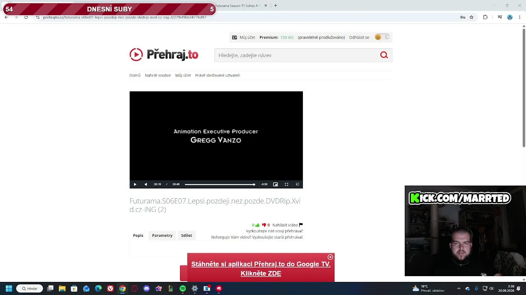Open Opera GX from the taskbar
526x295 pixels.
click(x=134, y=288)
